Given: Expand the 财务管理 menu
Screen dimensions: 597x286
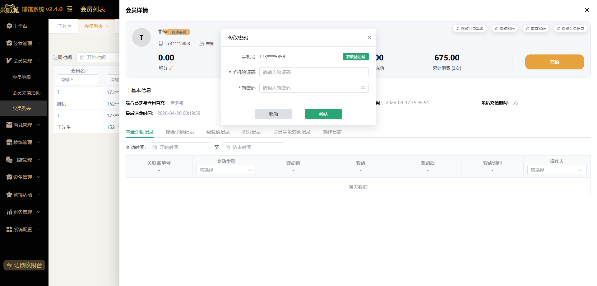Looking at the screenshot, I should [x=23, y=212].
